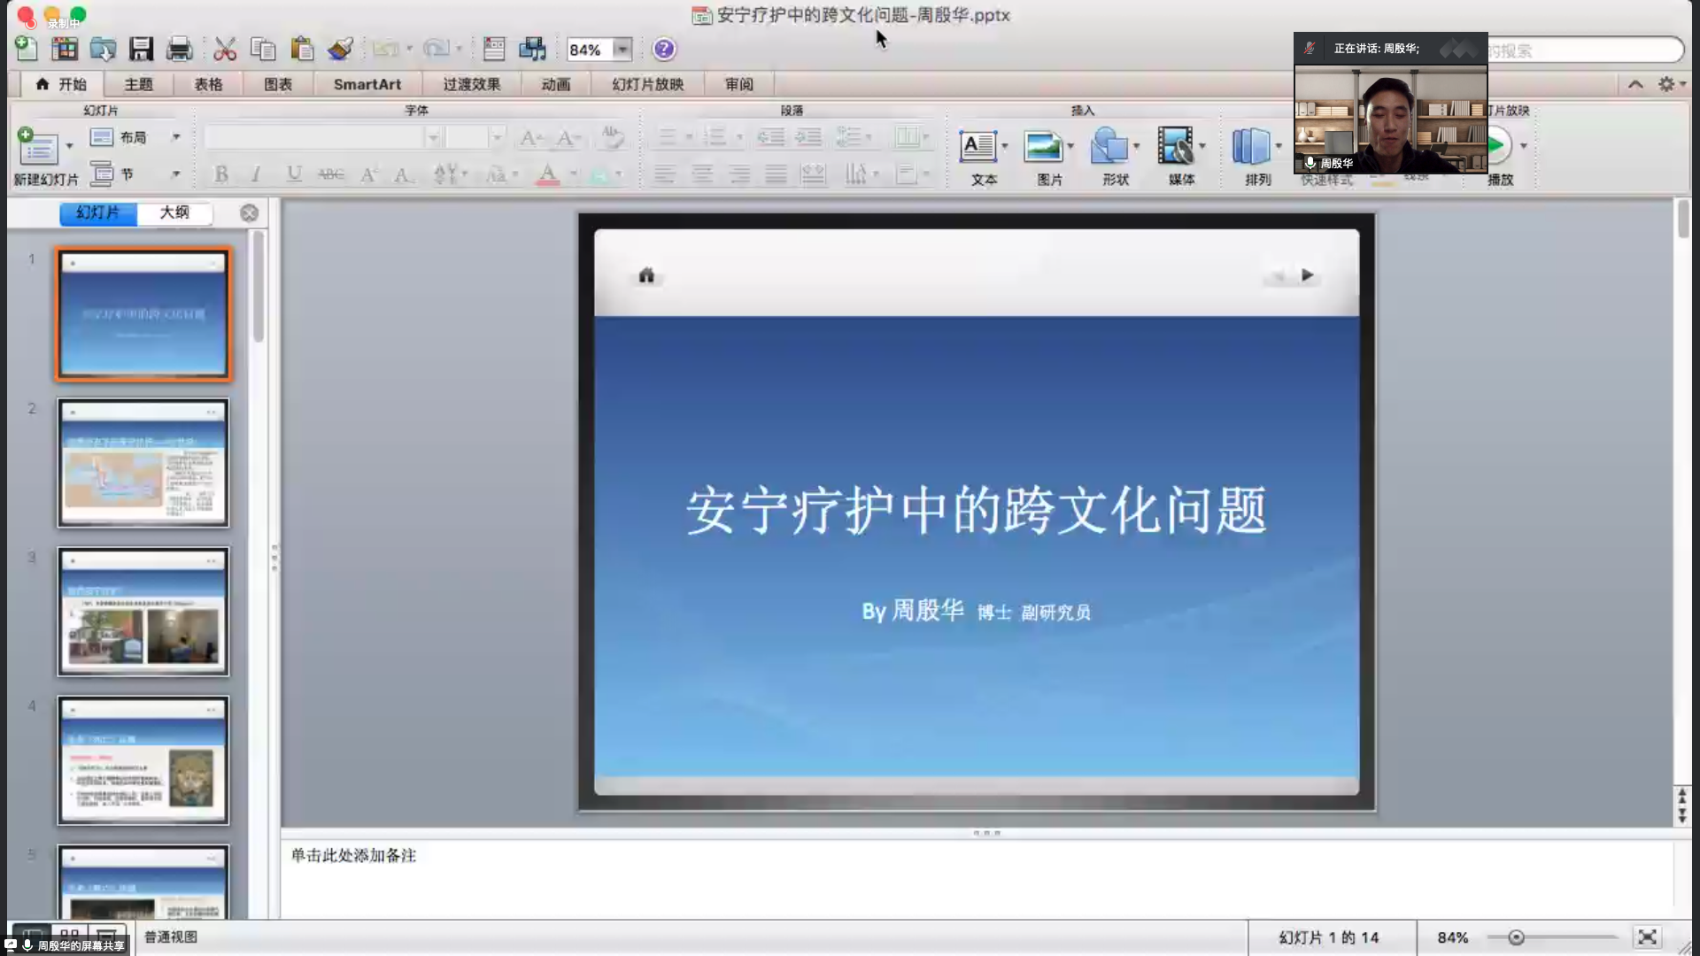1700x956 pixels.
Task: Click the zoom slider in status bar
Action: (x=1516, y=937)
